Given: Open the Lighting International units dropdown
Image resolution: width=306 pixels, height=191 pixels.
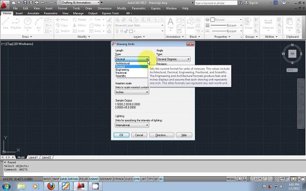Looking at the screenshot, I should pos(132,125).
